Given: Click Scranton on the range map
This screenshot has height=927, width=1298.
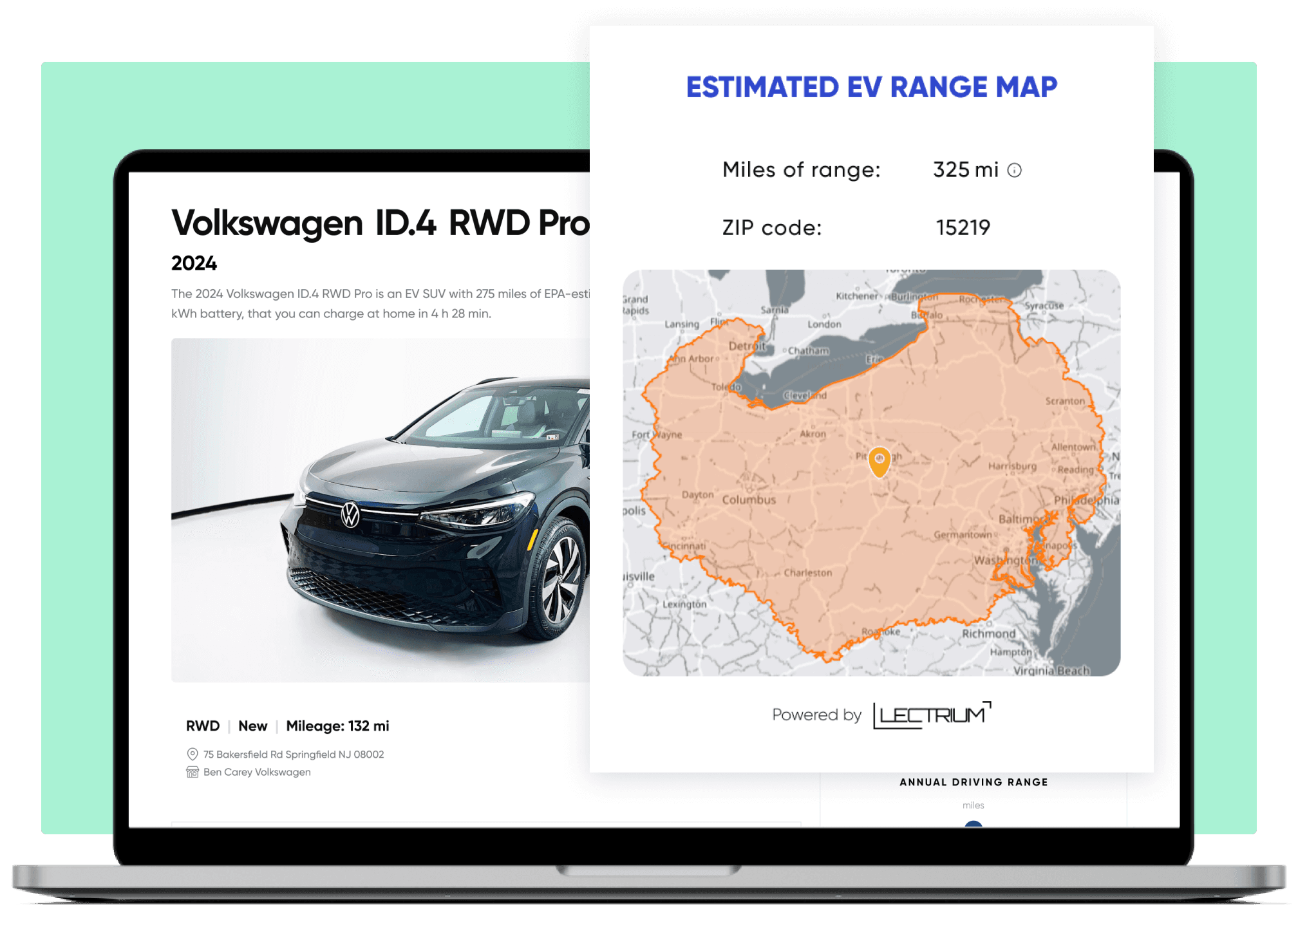Looking at the screenshot, I should pos(1065,401).
